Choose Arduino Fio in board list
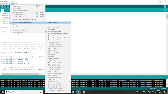The height and width of the screenshot is (94, 168). [58, 55]
